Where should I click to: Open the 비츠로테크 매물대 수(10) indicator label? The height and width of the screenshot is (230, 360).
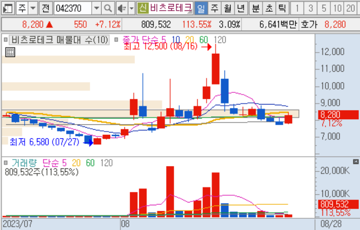coord(59,40)
